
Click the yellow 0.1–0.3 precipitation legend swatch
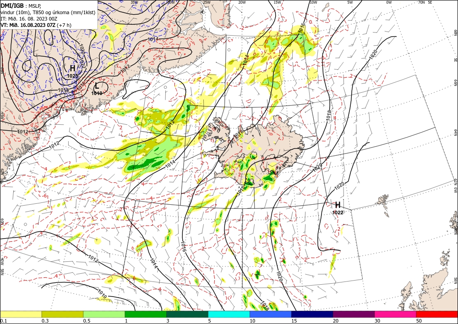pyautogui.click(x=21, y=314)
